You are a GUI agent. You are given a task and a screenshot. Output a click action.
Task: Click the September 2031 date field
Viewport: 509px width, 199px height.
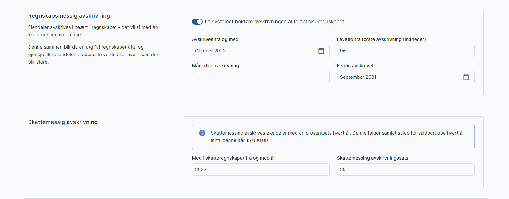[x=399, y=77]
